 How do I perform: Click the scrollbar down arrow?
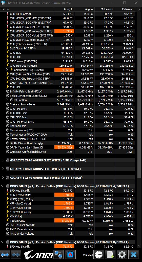pos(139,246)
